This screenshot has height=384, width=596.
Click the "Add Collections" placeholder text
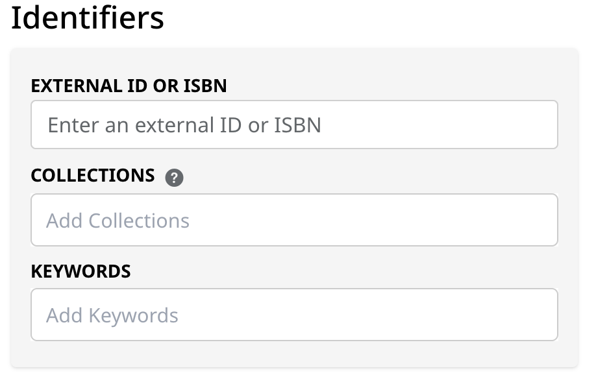tap(118, 221)
